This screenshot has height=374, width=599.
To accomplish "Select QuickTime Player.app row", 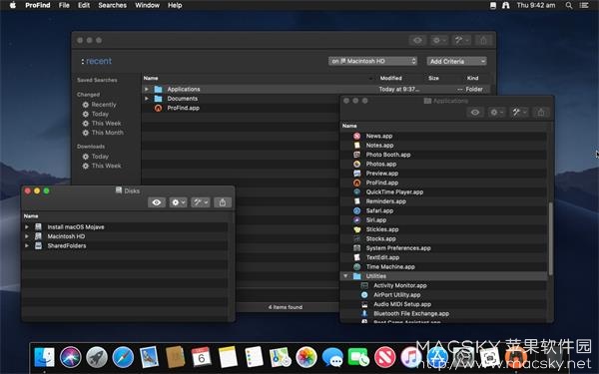I will [444, 191].
